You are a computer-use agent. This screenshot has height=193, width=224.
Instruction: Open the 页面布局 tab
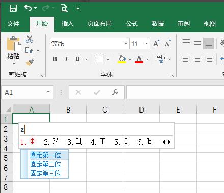pos(100,24)
